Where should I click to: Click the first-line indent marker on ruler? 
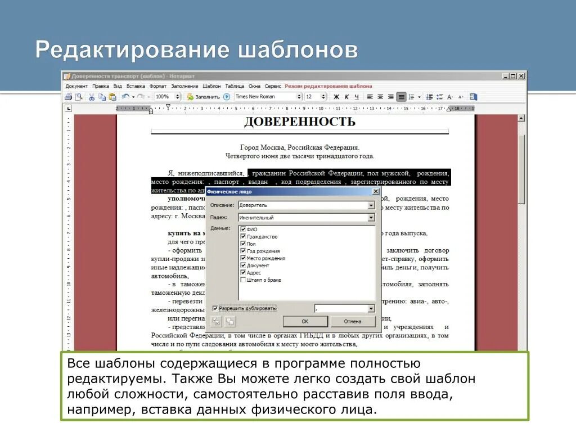point(168,107)
